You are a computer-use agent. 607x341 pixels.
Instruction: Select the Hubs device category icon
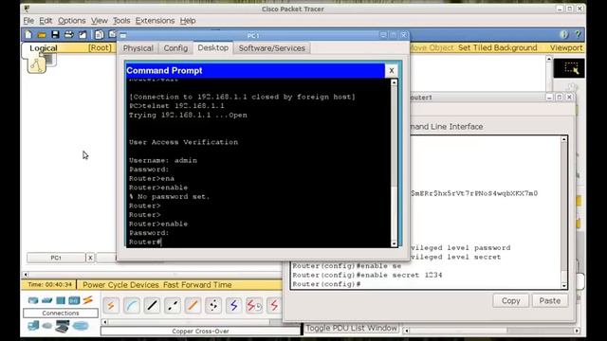tap(61, 300)
